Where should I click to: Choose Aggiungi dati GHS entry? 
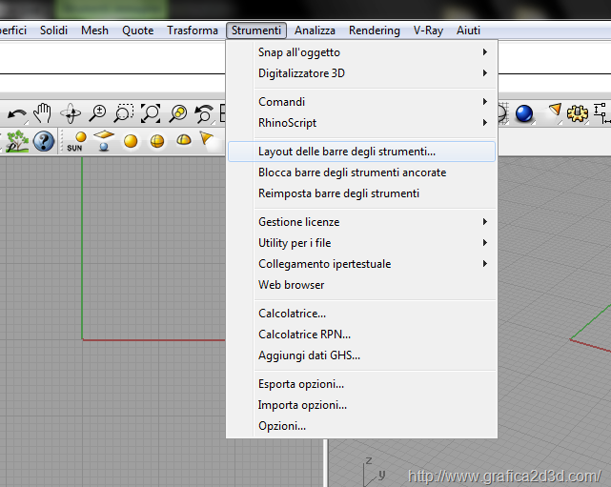[x=361, y=355]
